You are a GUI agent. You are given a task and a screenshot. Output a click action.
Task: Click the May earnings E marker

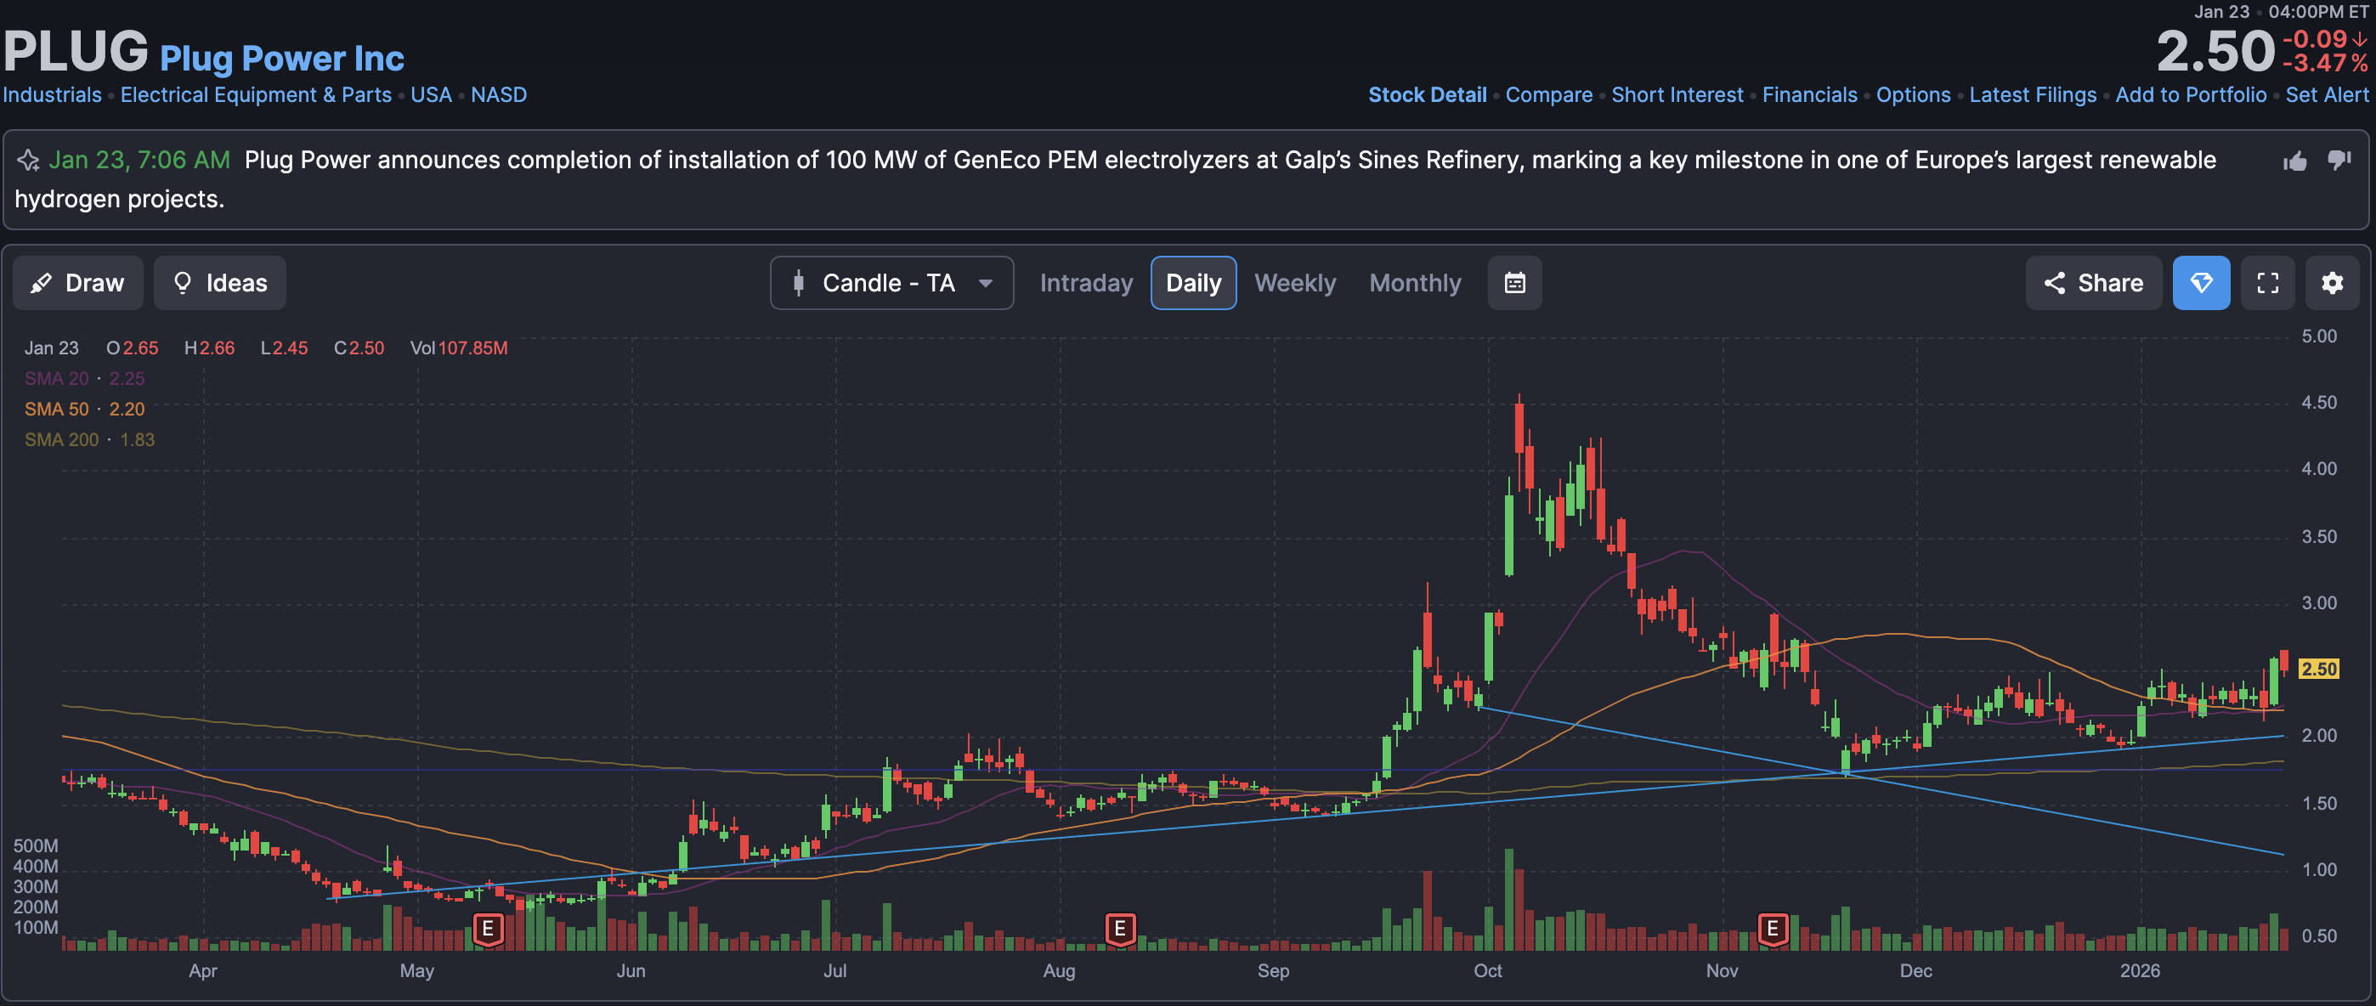point(488,928)
